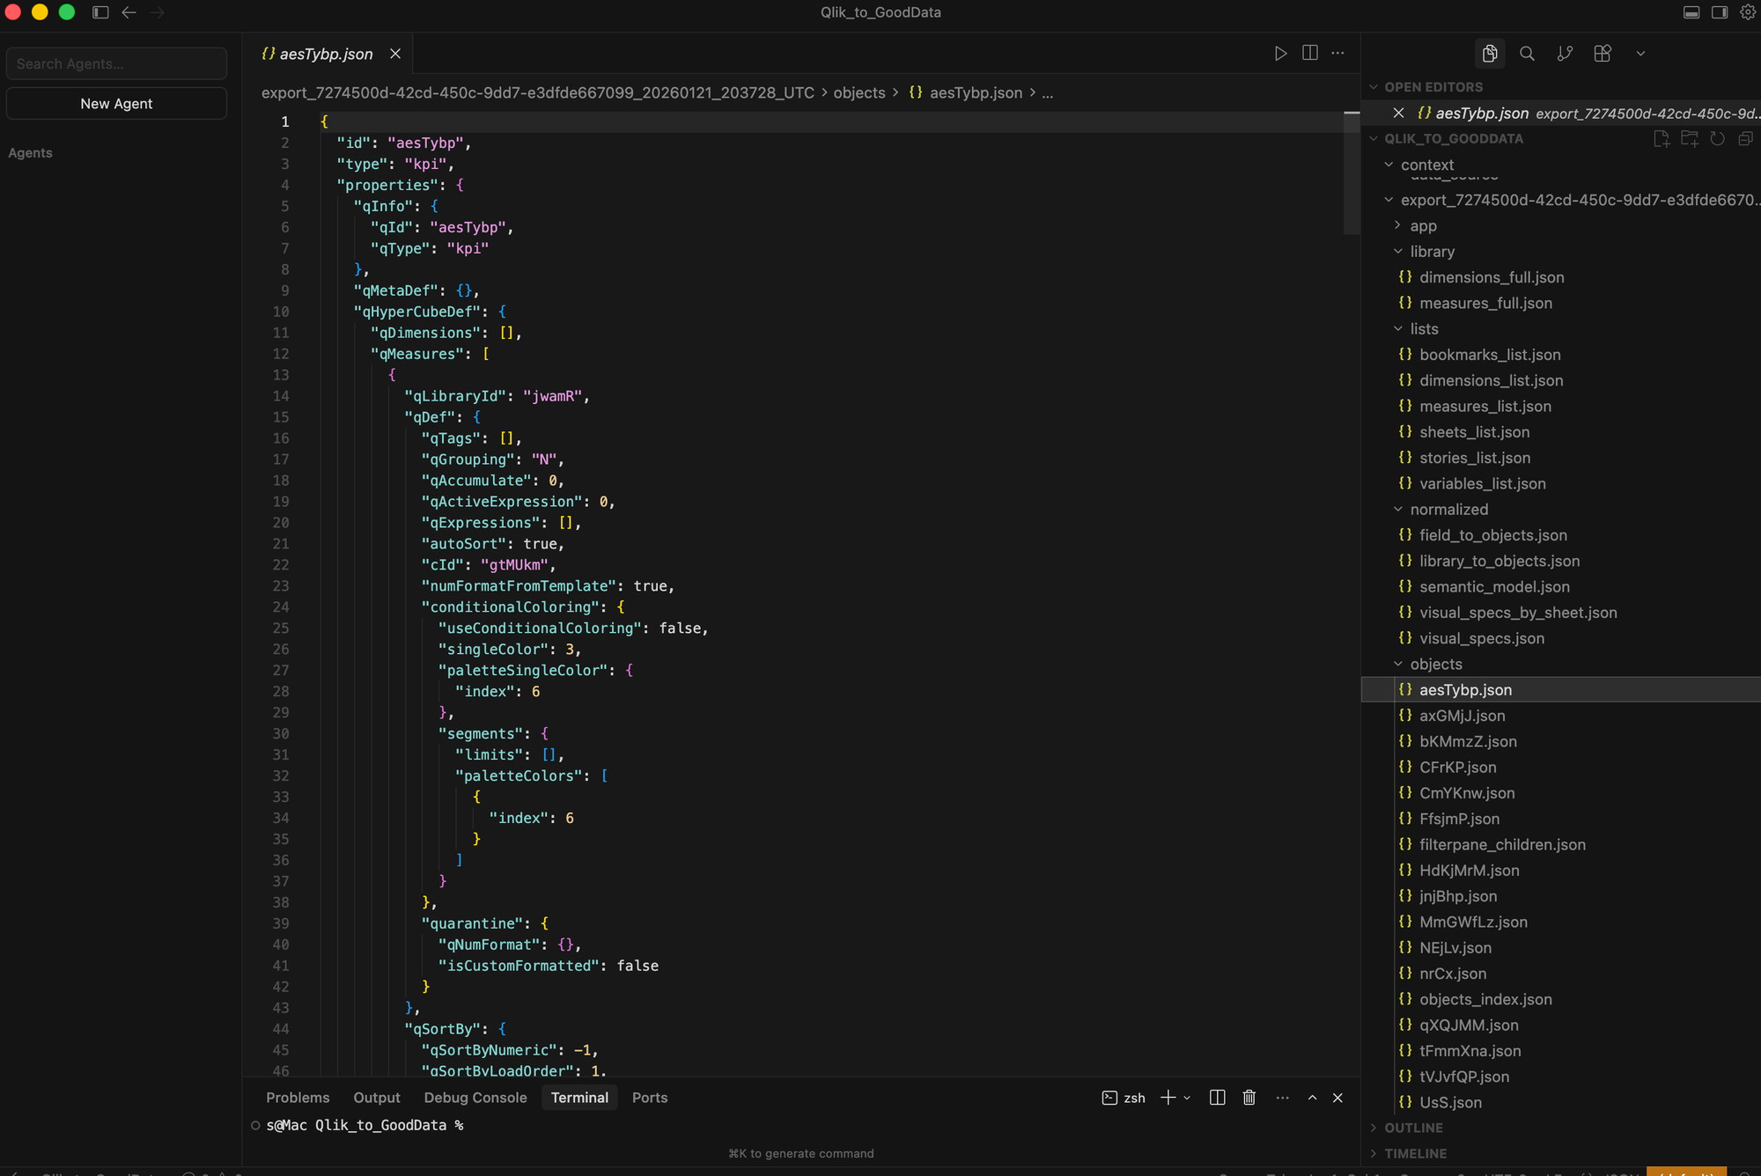Kill the terminal with the trash icon
Image resolution: width=1761 pixels, height=1176 pixels.
click(1249, 1098)
